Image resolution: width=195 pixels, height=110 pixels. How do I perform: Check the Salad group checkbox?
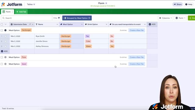tap(2, 64)
